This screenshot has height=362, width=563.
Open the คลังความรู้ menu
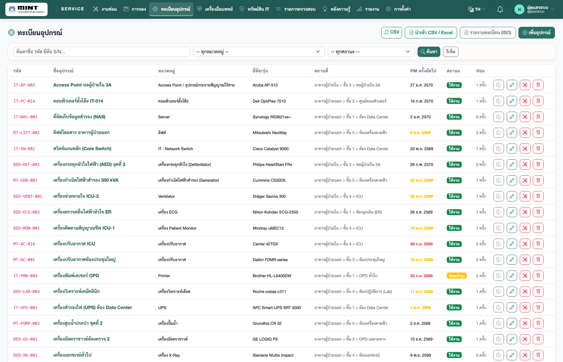[x=336, y=9]
